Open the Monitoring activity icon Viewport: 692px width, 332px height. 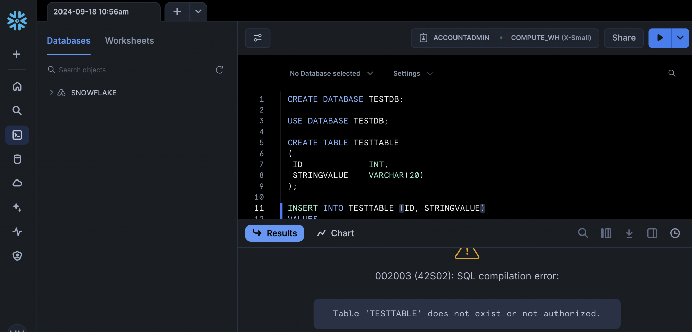click(x=17, y=232)
